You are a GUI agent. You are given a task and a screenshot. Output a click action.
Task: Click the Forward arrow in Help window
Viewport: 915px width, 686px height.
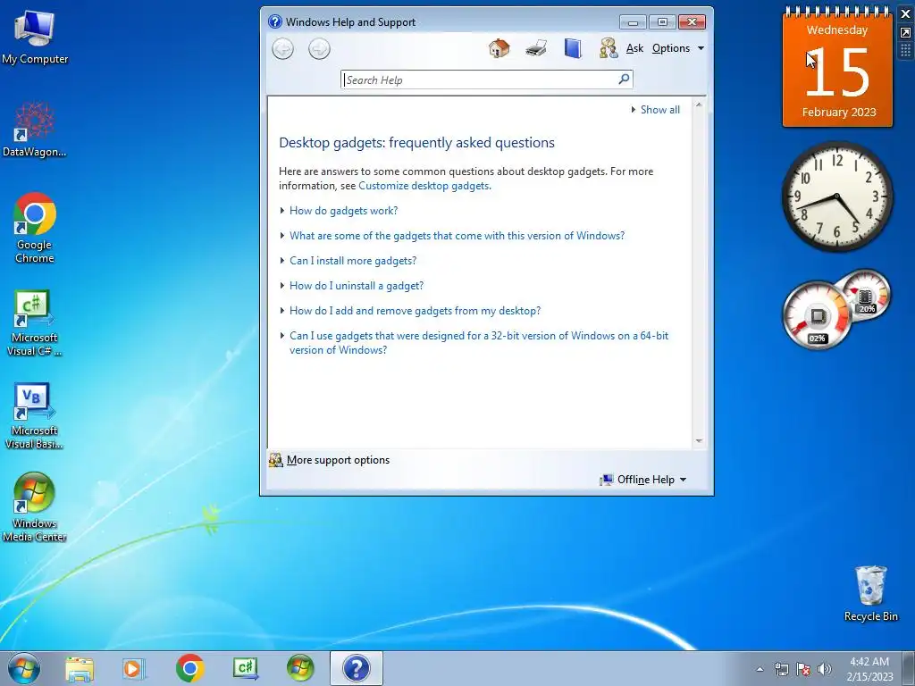[319, 49]
